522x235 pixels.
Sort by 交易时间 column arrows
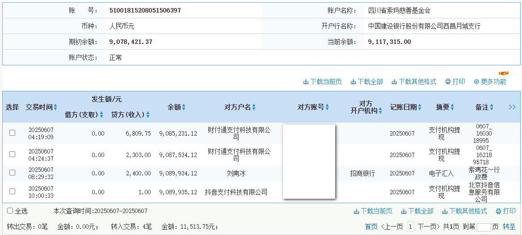click(x=55, y=107)
